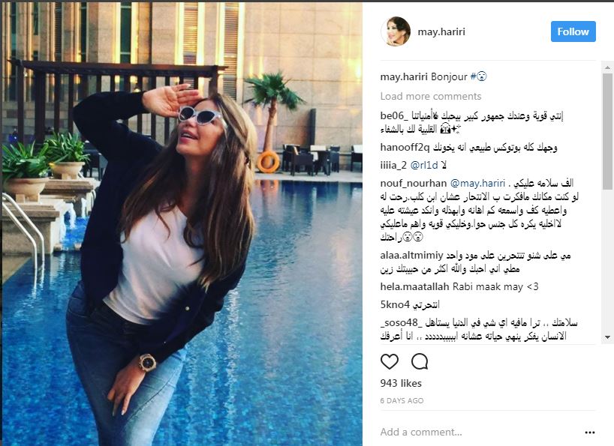Click Load more comments
Image resolution: width=614 pixels, height=446 pixels.
coord(431,96)
